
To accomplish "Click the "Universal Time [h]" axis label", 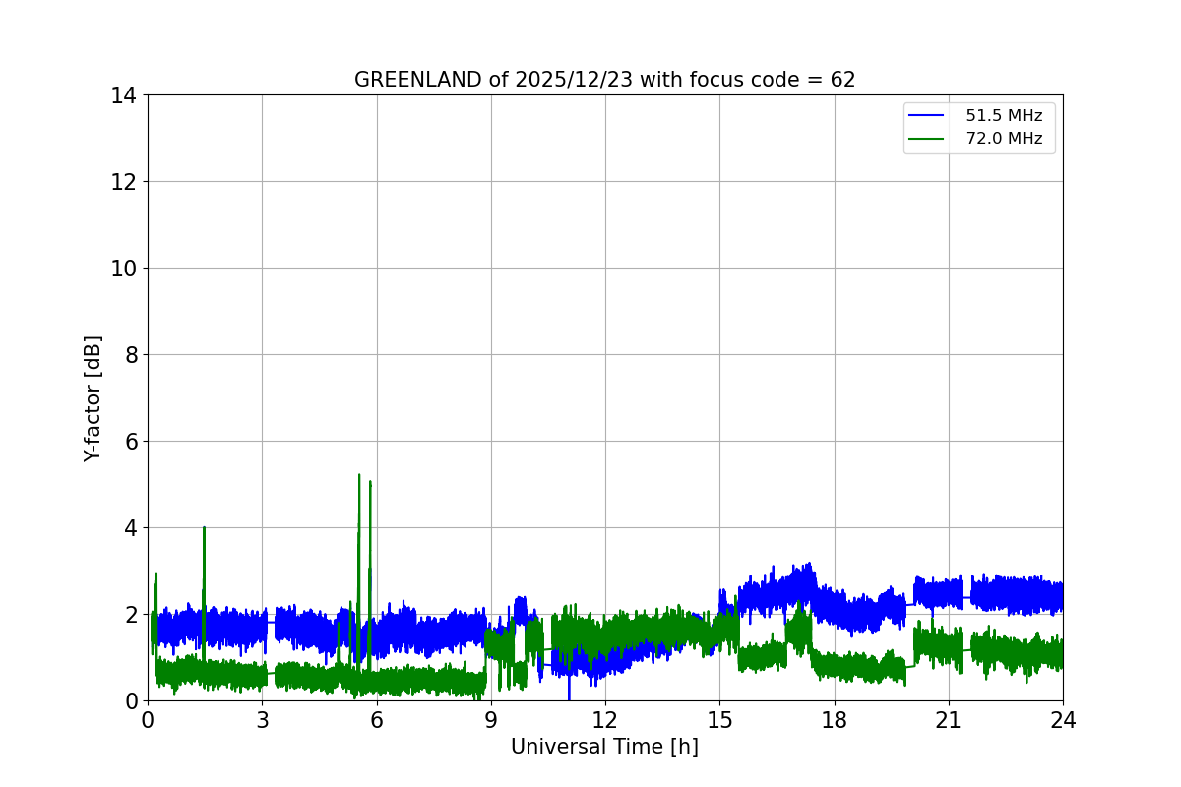I will (604, 747).
